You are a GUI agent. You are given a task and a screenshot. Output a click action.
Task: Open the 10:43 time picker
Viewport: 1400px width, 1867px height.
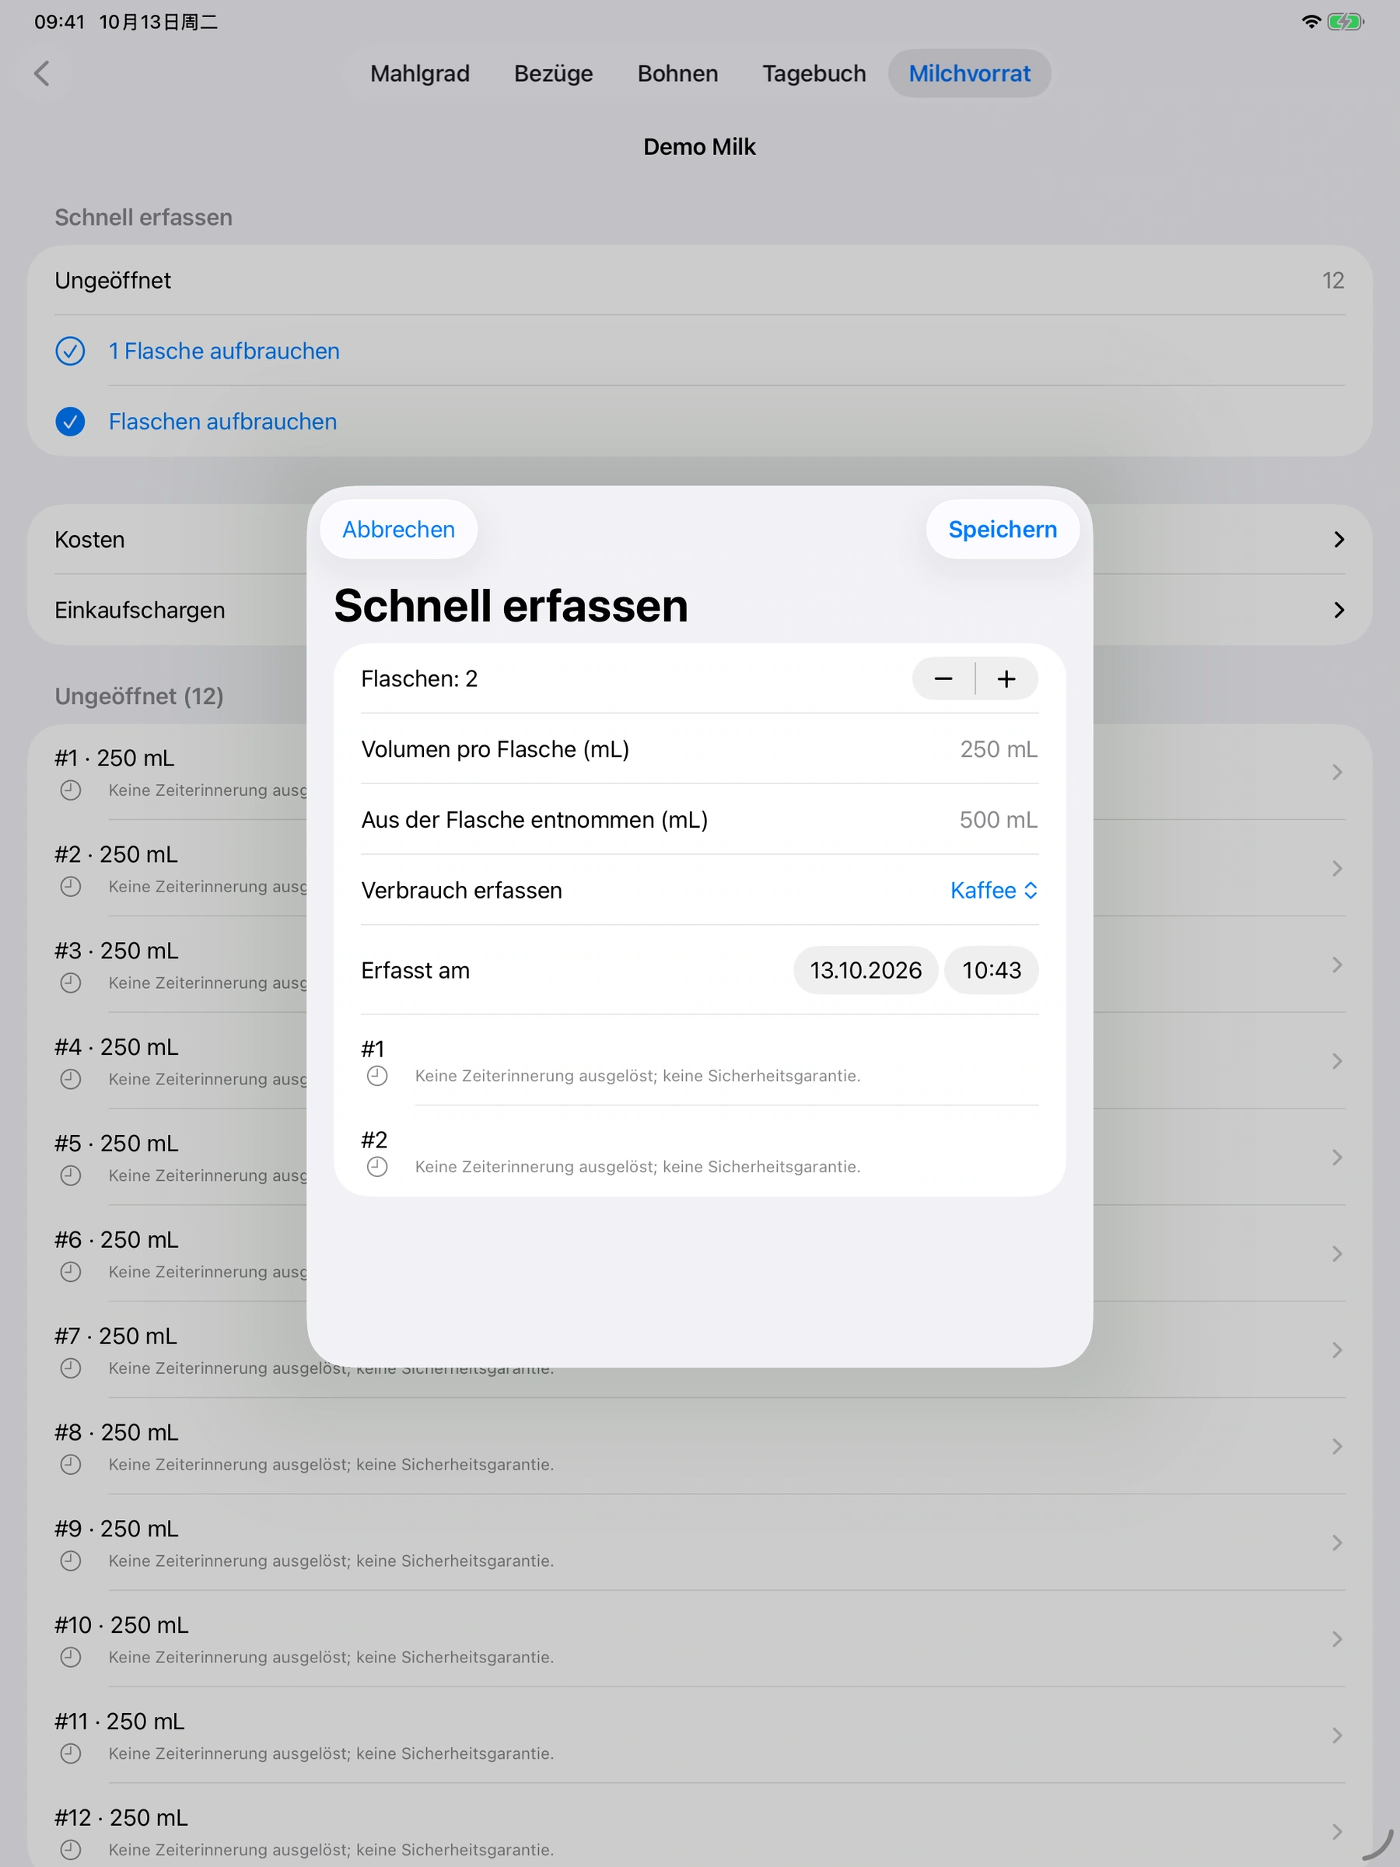(x=992, y=970)
